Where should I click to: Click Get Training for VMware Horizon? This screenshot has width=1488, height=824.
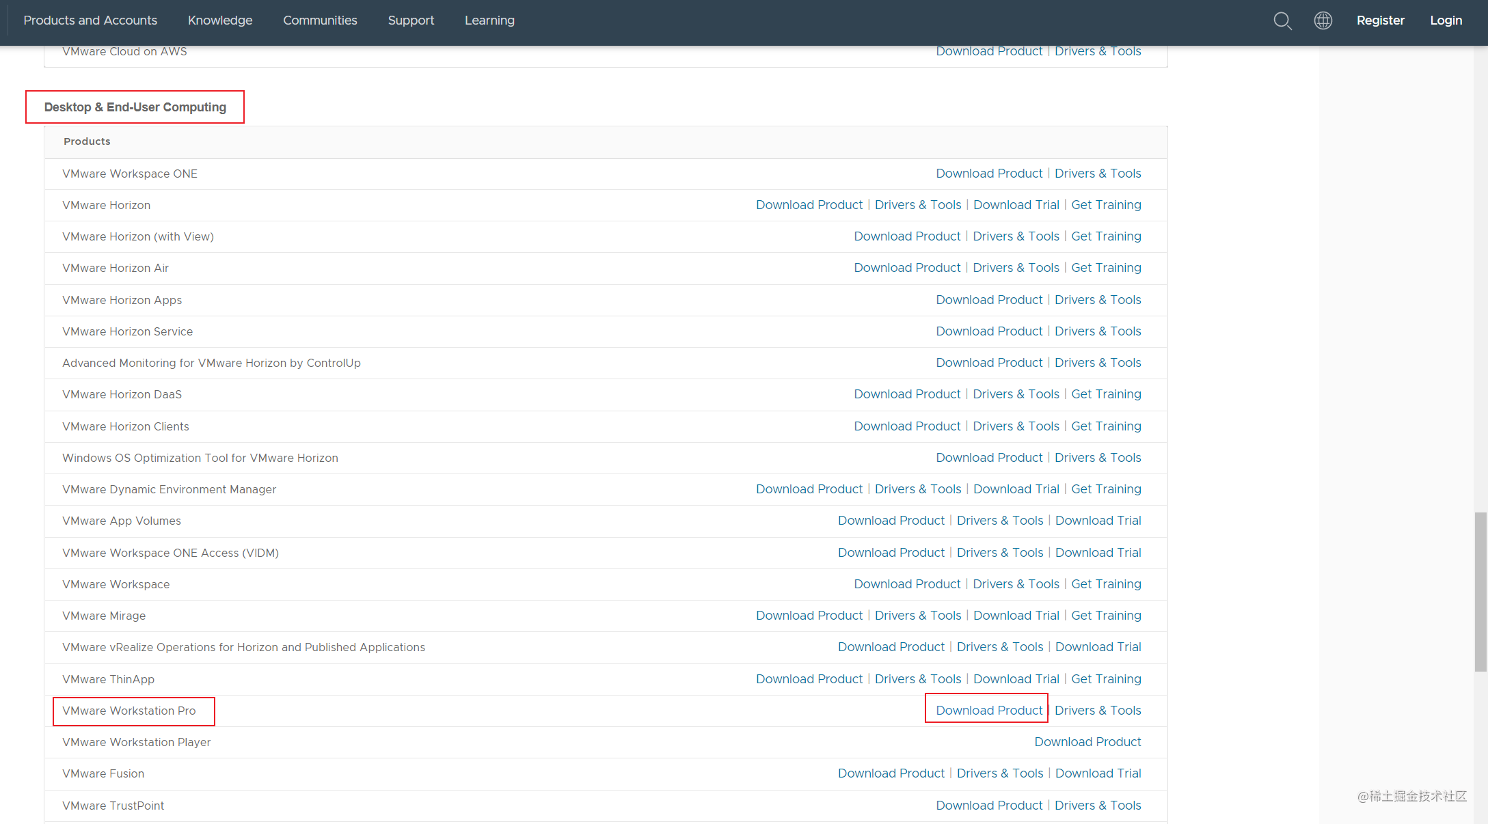[x=1105, y=205]
